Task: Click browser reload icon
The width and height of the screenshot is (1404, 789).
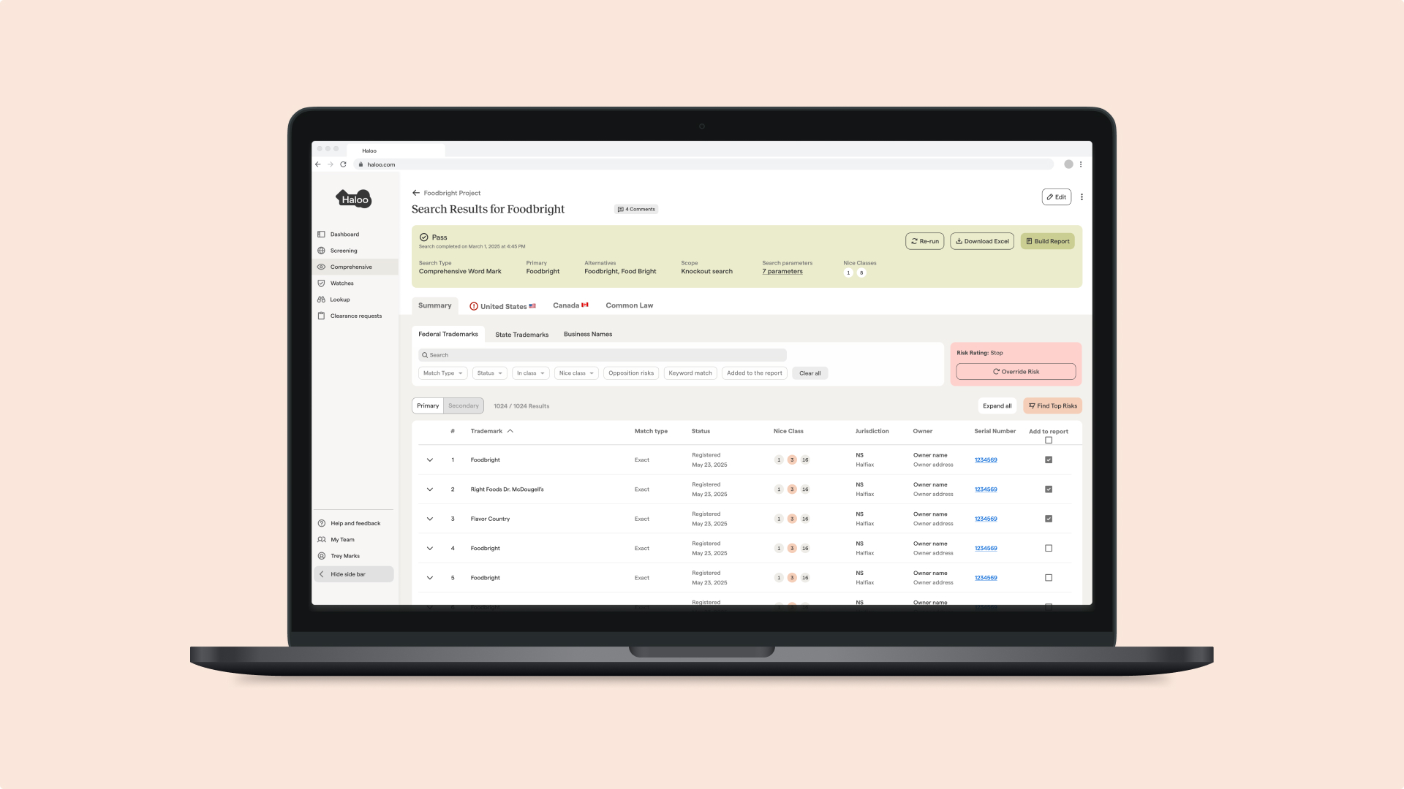Action: click(343, 164)
